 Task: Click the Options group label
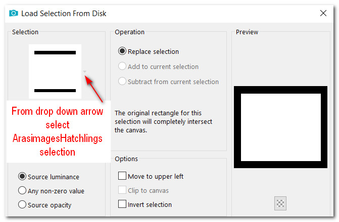[x=126, y=159]
